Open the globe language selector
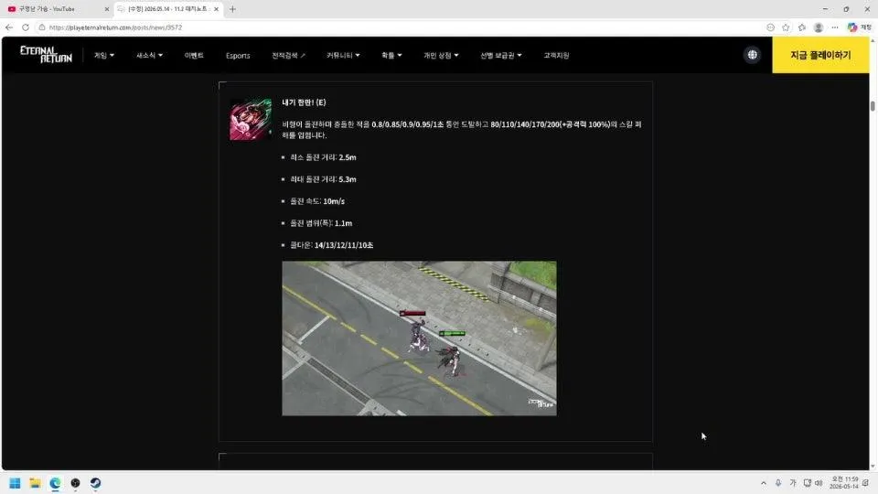The height and width of the screenshot is (494, 878). (x=752, y=55)
